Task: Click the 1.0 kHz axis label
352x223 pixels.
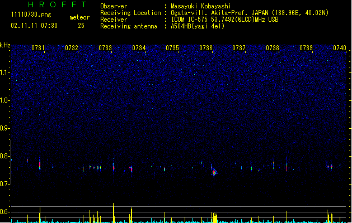Action: (4, 100)
